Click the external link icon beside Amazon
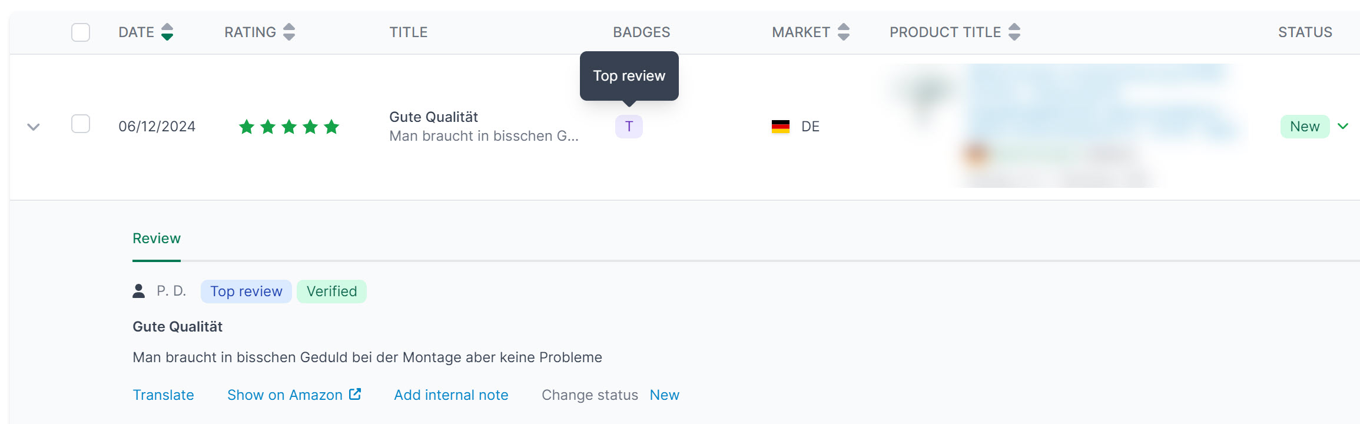Image resolution: width=1360 pixels, height=424 pixels. point(354,395)
